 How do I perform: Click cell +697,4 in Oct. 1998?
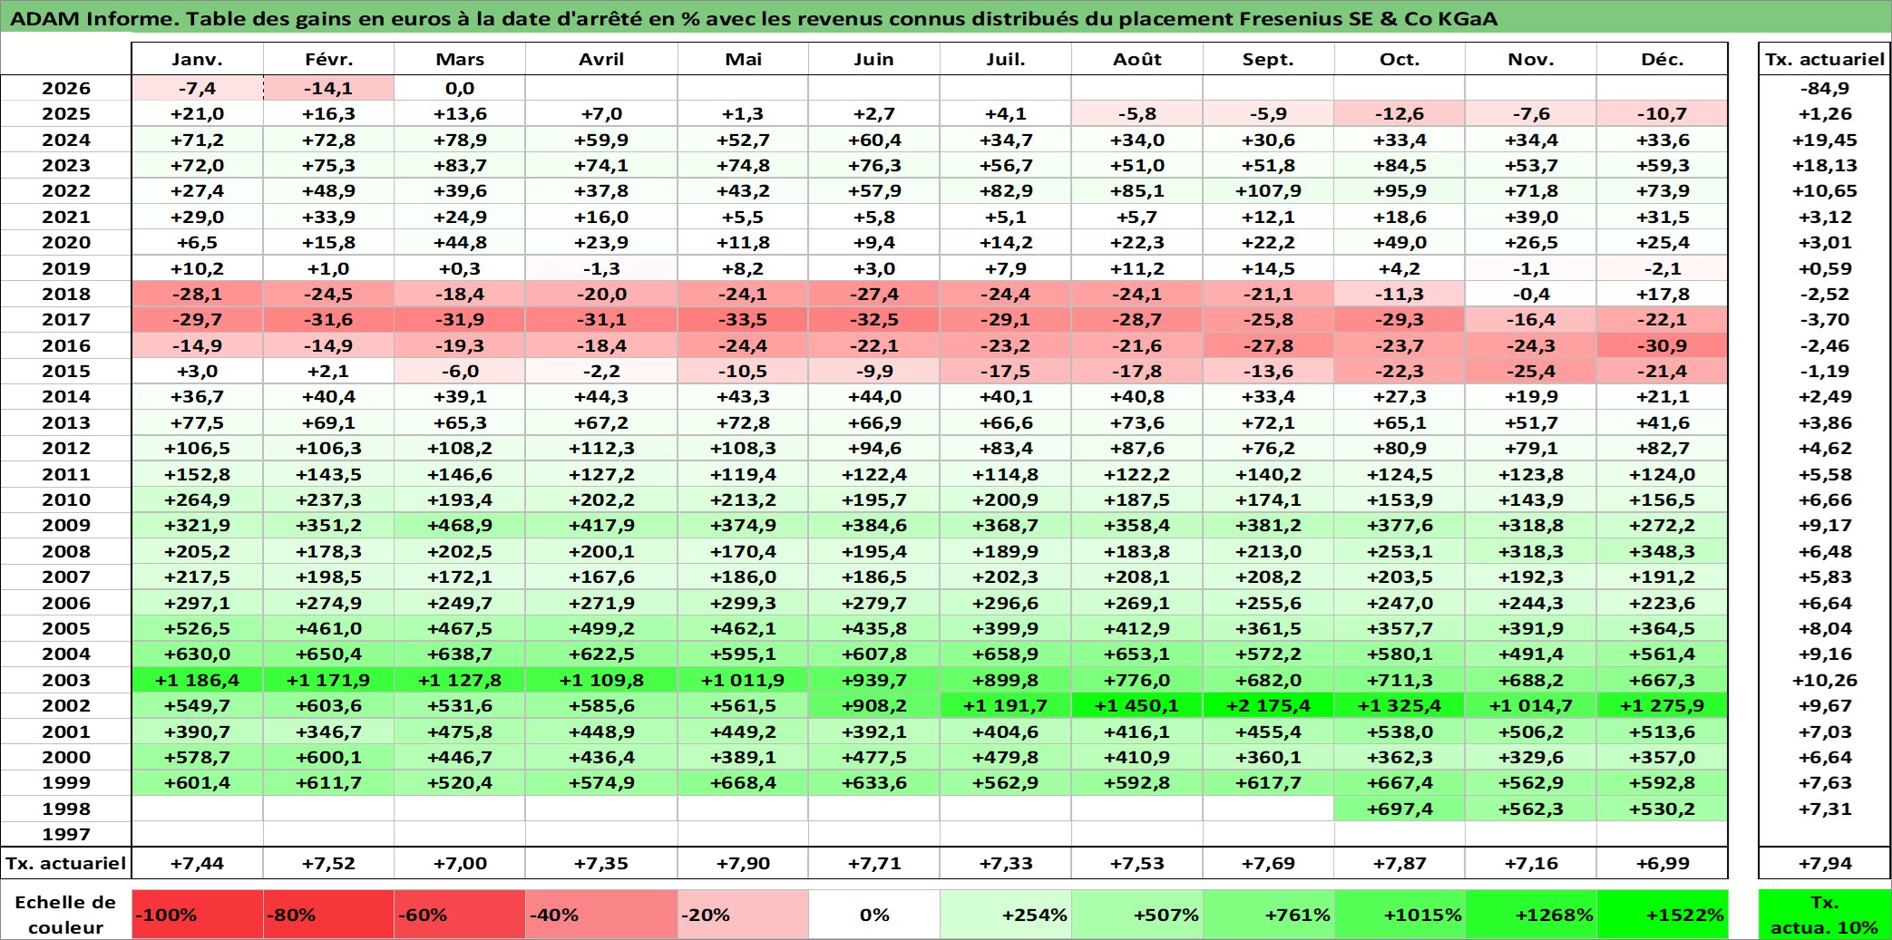pyautogui.click(x=1399, y=809)
